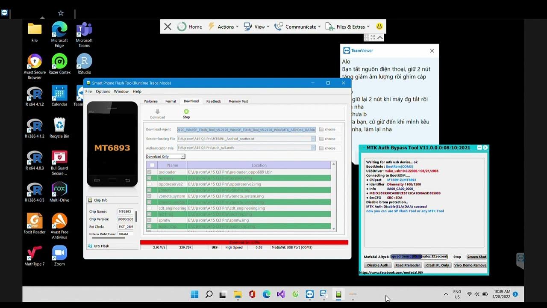Click choose button for Download-Agent
Viewport: 547px width, 308px height.
click(x=327, y=129)
